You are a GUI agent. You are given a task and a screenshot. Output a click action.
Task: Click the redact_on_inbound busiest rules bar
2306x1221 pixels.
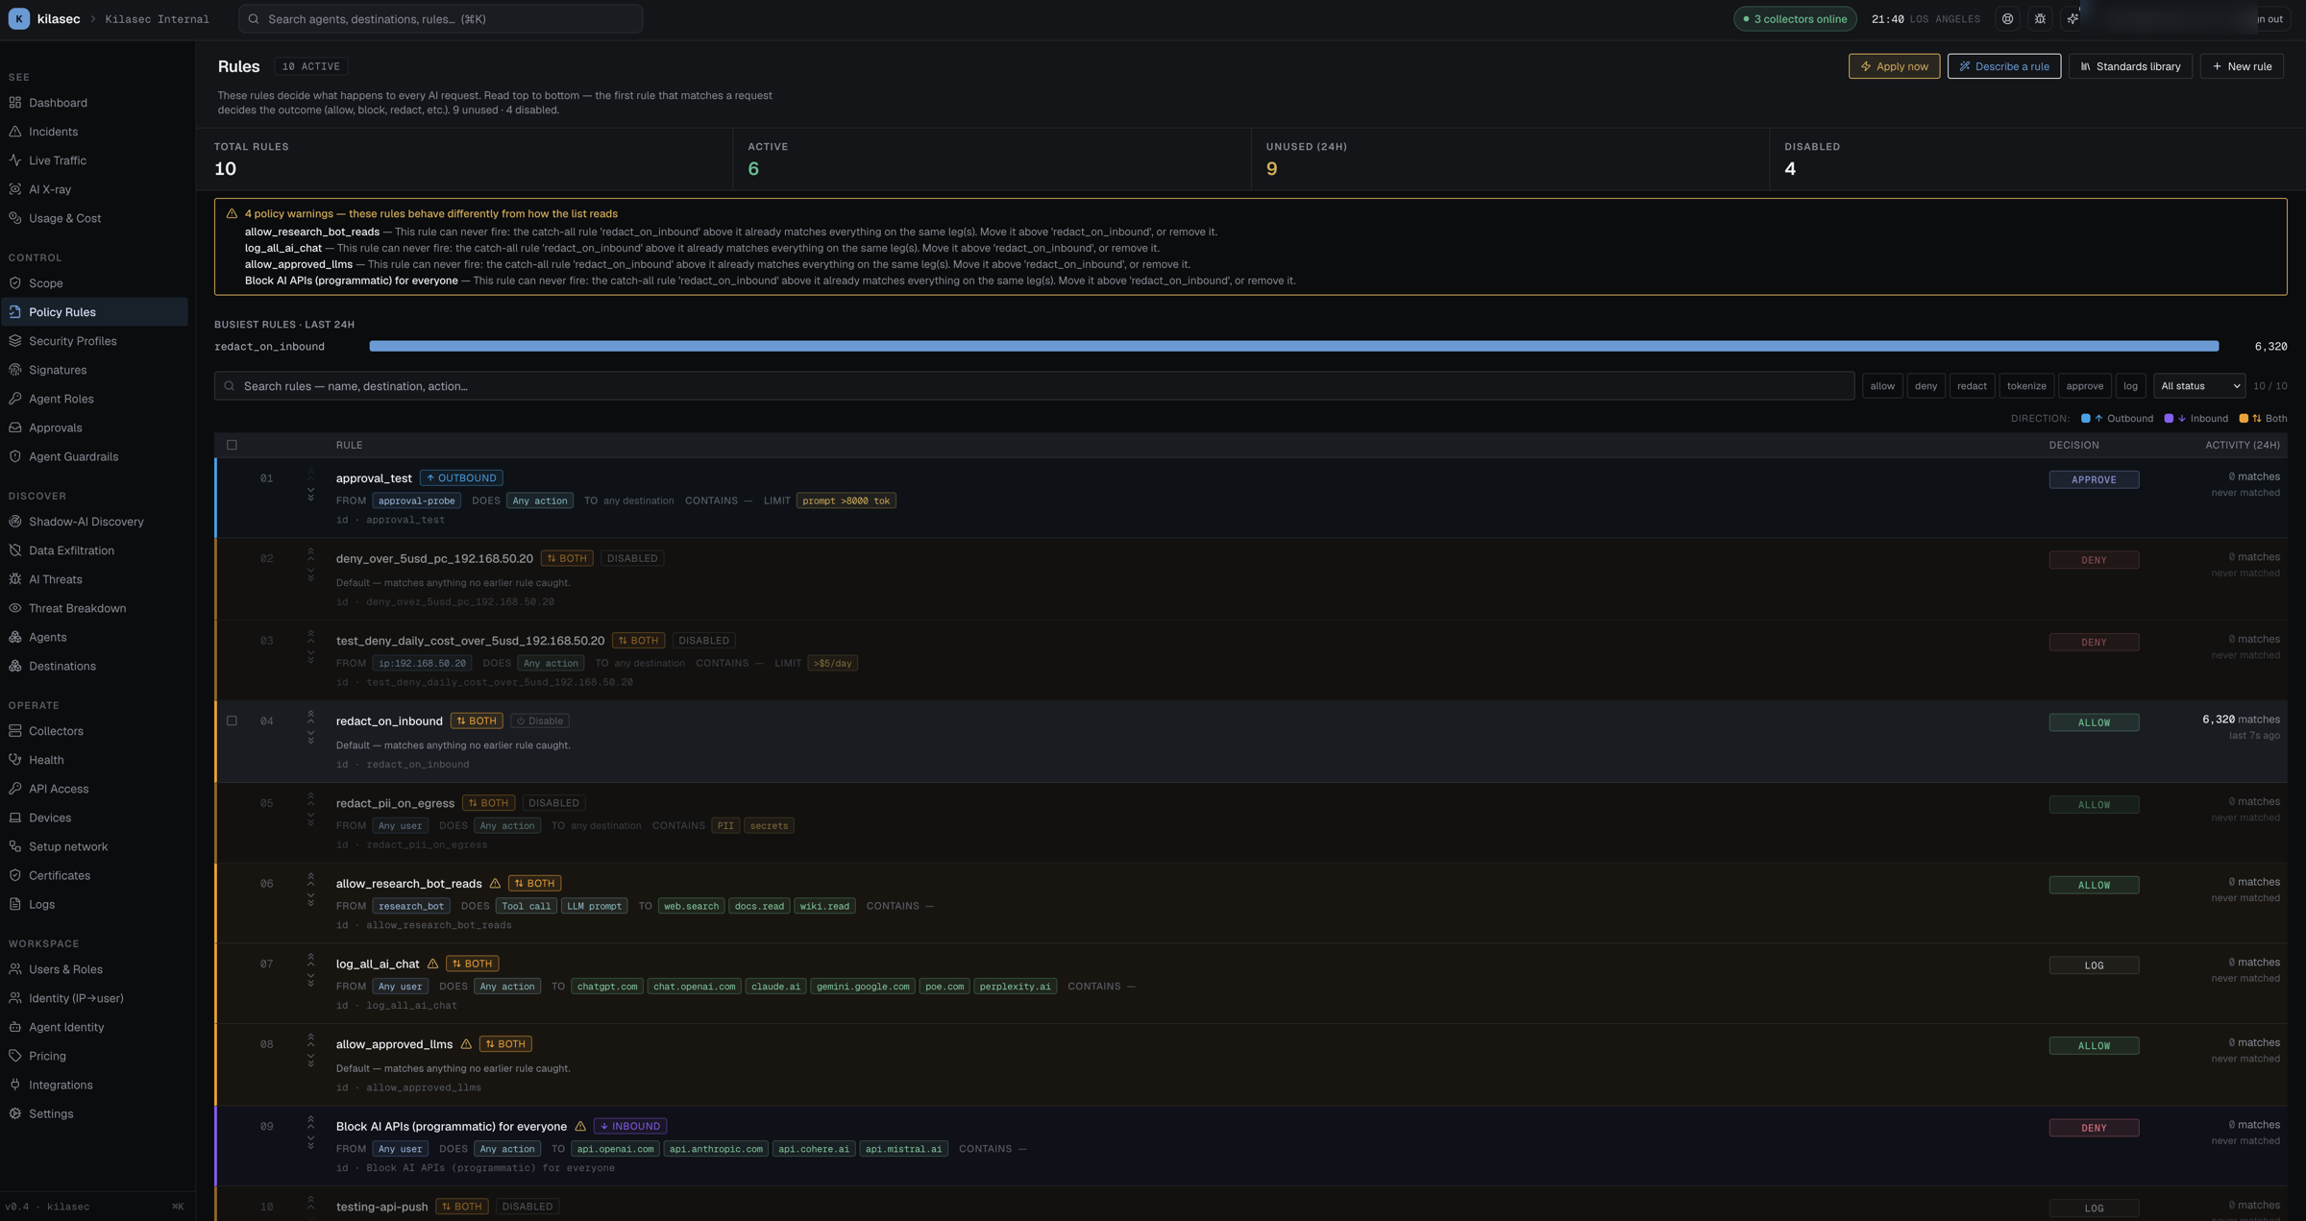point(1293,346)
